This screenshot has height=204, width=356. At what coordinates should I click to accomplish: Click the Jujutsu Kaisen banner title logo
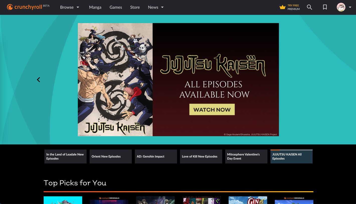[213, 65]
